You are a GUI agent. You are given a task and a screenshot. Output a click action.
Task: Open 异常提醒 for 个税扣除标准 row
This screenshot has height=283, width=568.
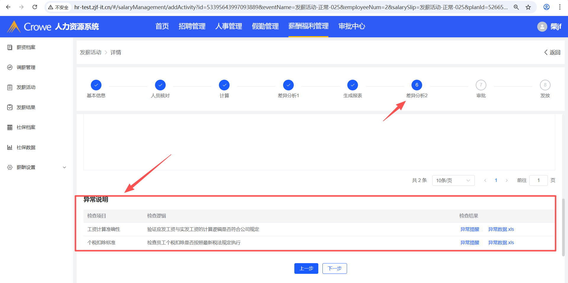click(470, 243)
